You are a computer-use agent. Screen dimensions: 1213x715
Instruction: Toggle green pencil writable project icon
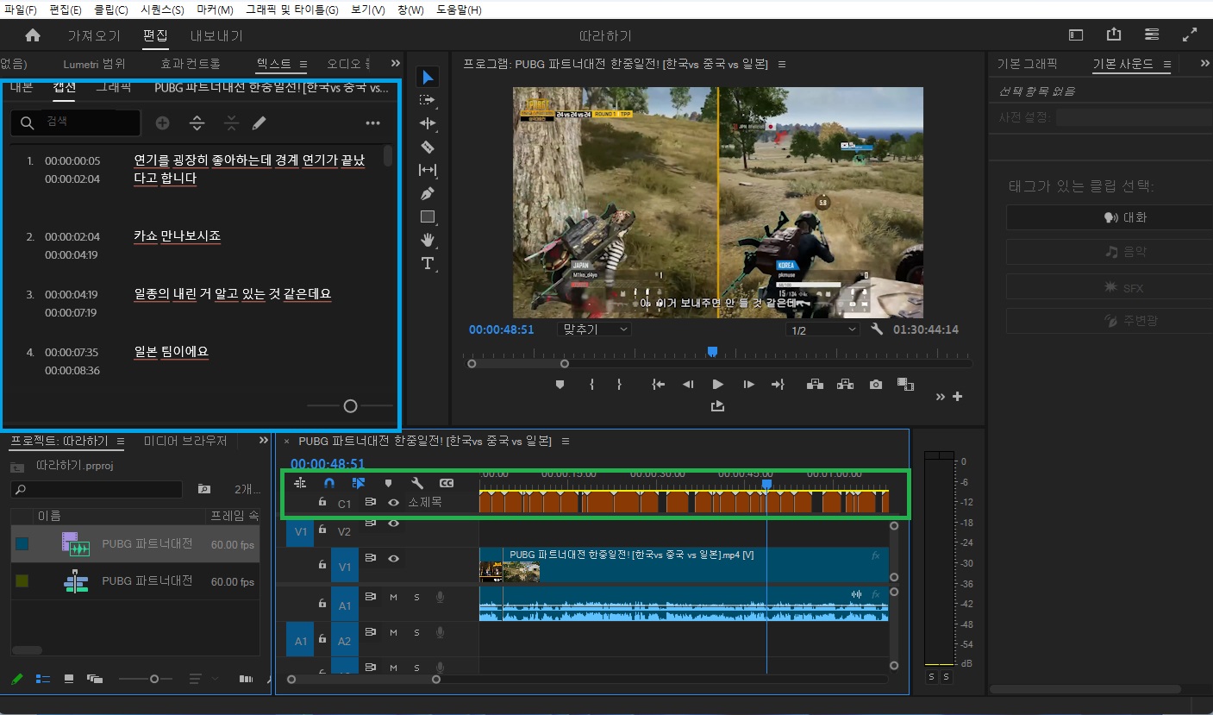16,679
